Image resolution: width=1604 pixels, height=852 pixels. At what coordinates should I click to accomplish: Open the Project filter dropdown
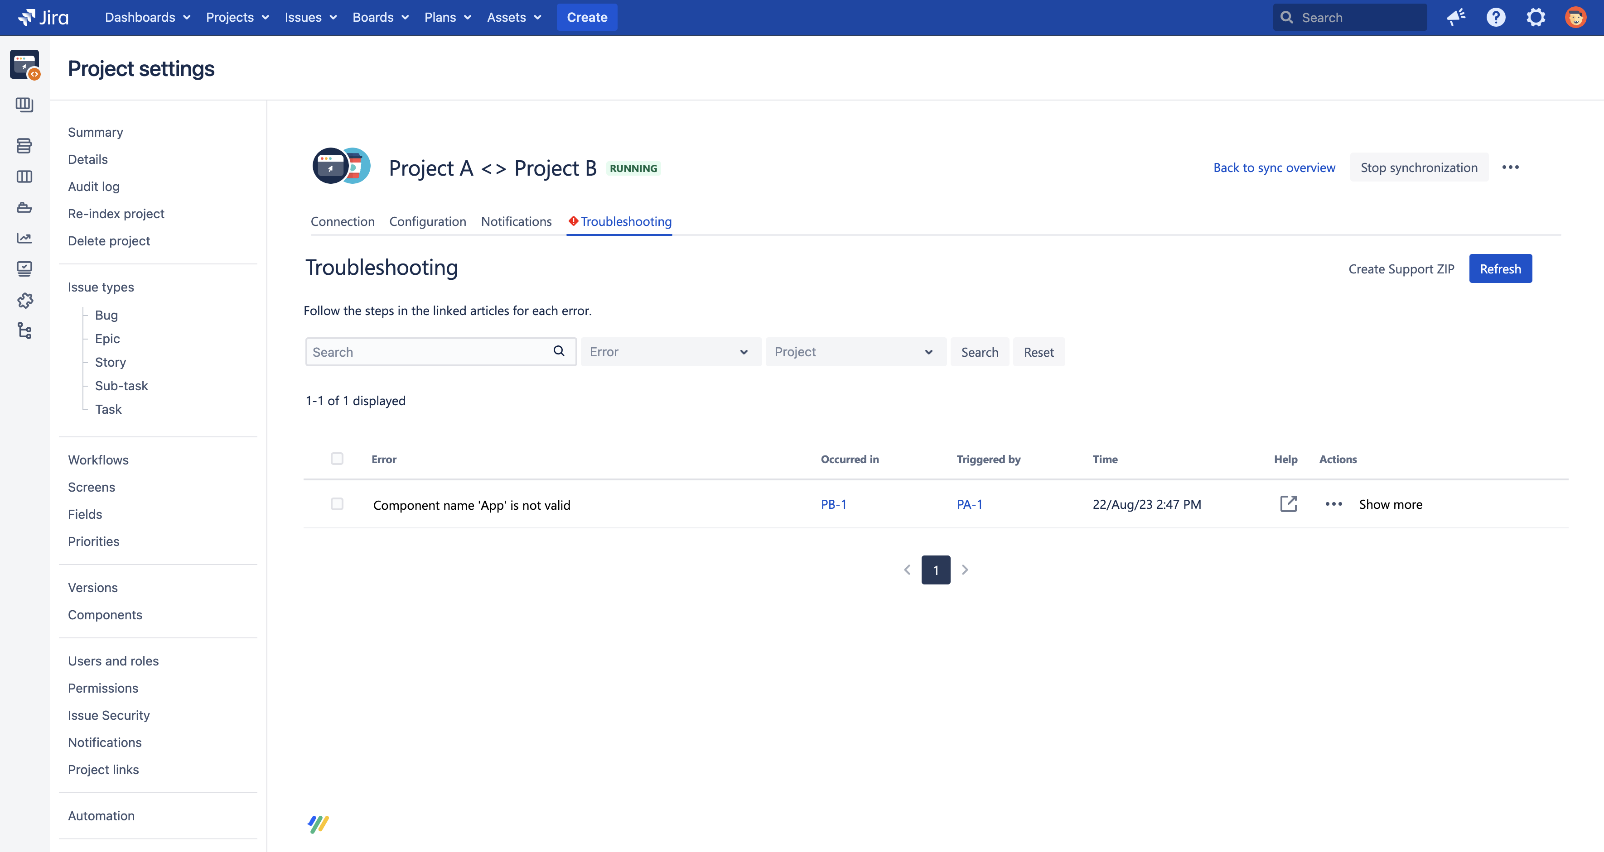pos(855,352)
